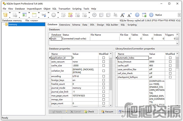Increase font size with the large A icon
This screenshot has width=183, height=121.
click(122, 15)
